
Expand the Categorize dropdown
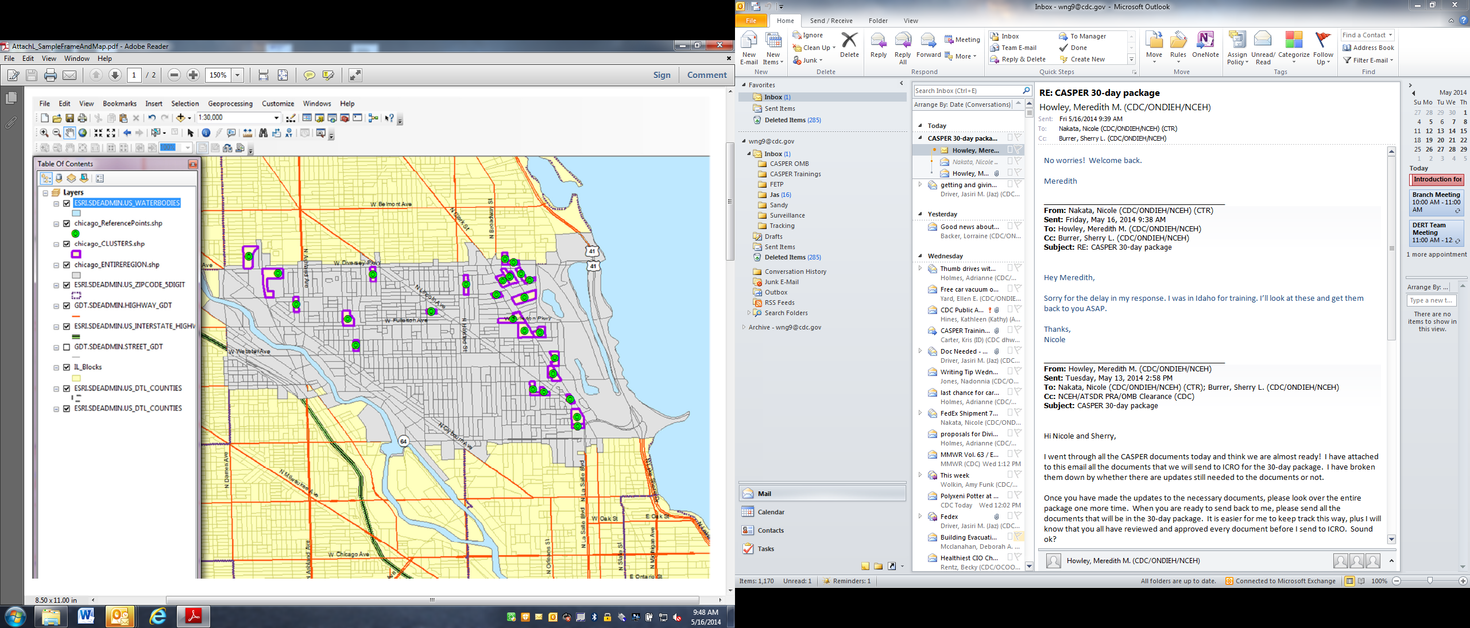pos(1294,61)
